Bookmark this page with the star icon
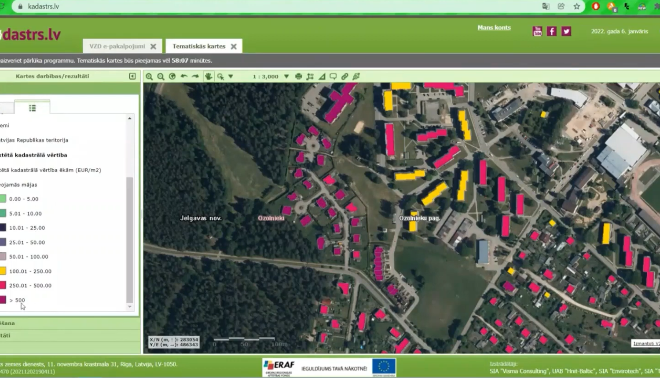 576,7
